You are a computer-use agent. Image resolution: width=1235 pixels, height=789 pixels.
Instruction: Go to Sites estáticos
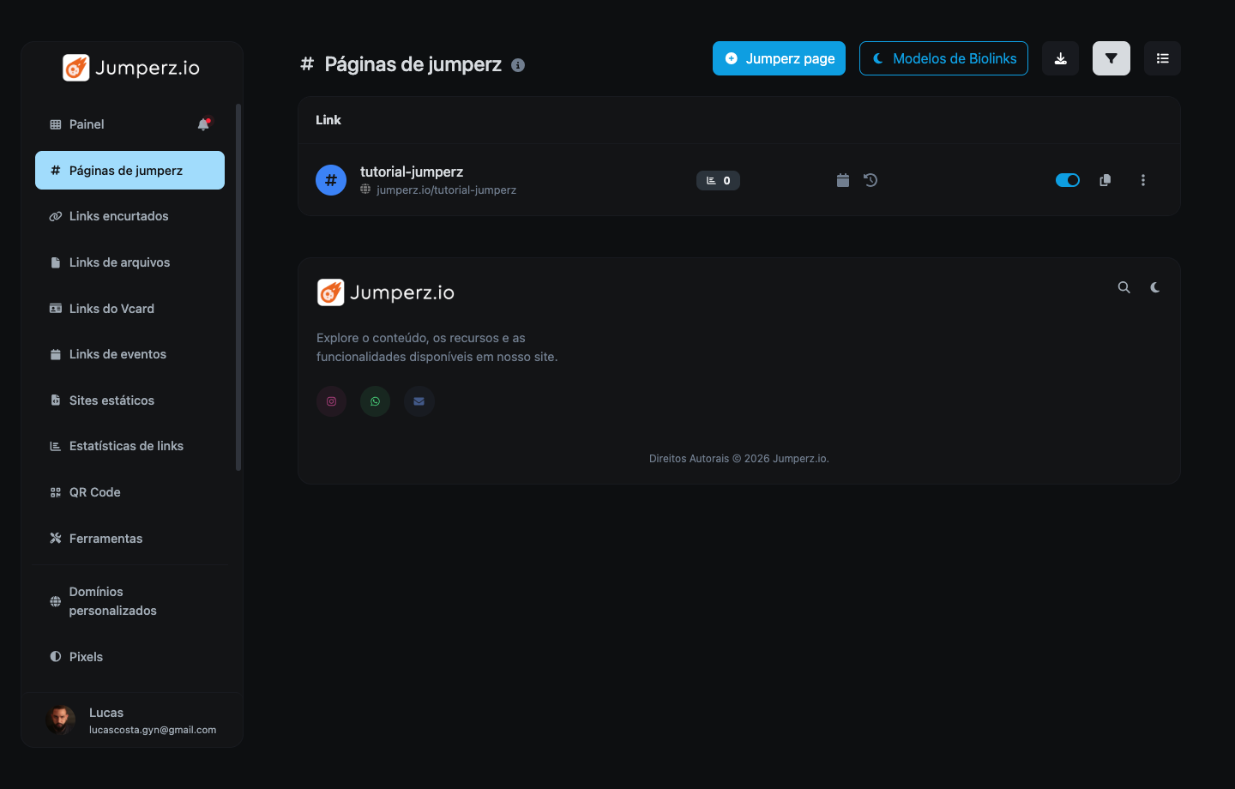click(x=130, y=401)
